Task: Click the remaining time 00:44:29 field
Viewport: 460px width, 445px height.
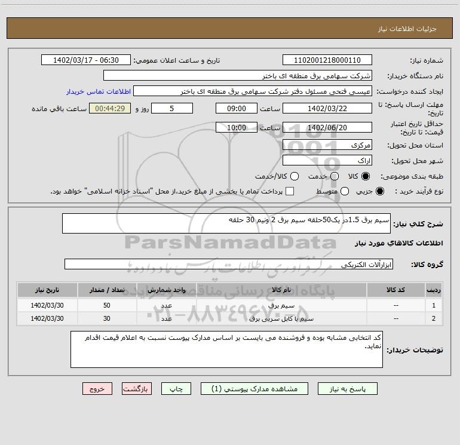Action: (x=110, y=108)
